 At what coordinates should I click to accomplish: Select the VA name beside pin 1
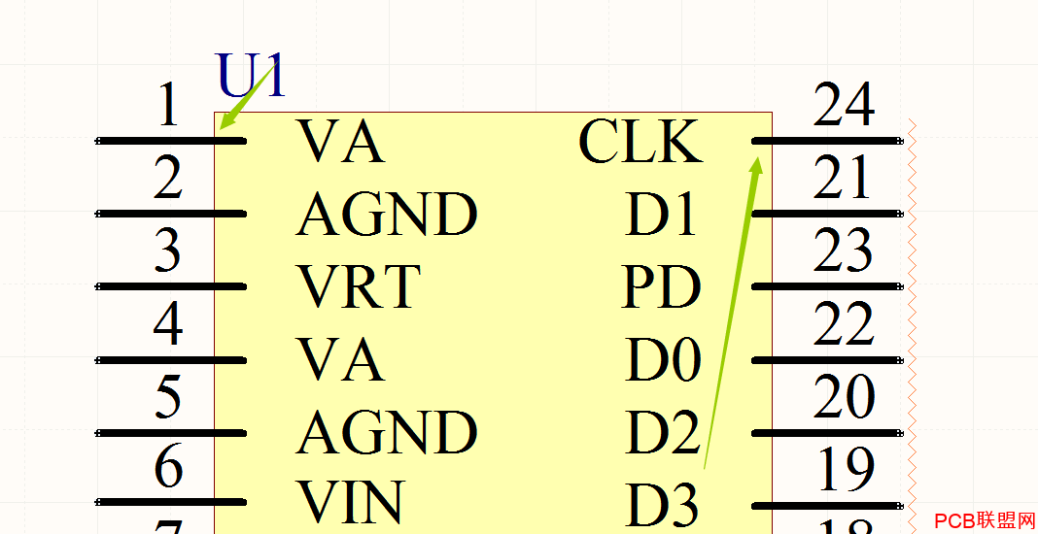click(341, 141)
